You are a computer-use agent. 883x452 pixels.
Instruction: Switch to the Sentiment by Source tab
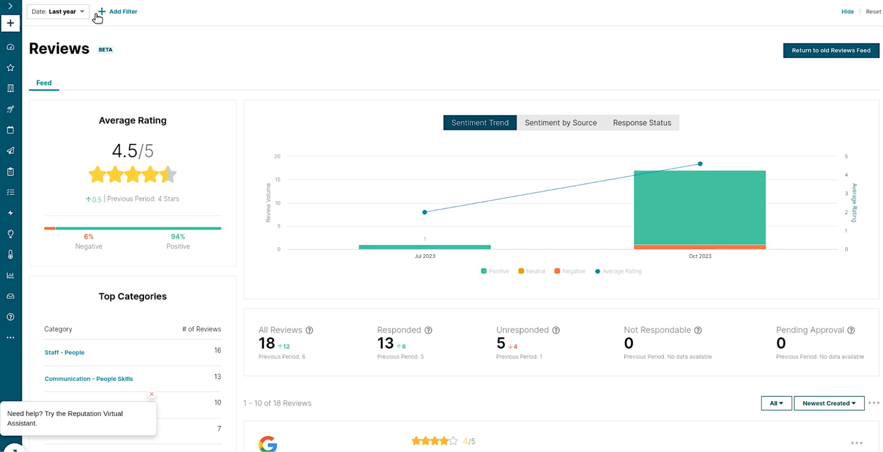[x=560, y=123]
